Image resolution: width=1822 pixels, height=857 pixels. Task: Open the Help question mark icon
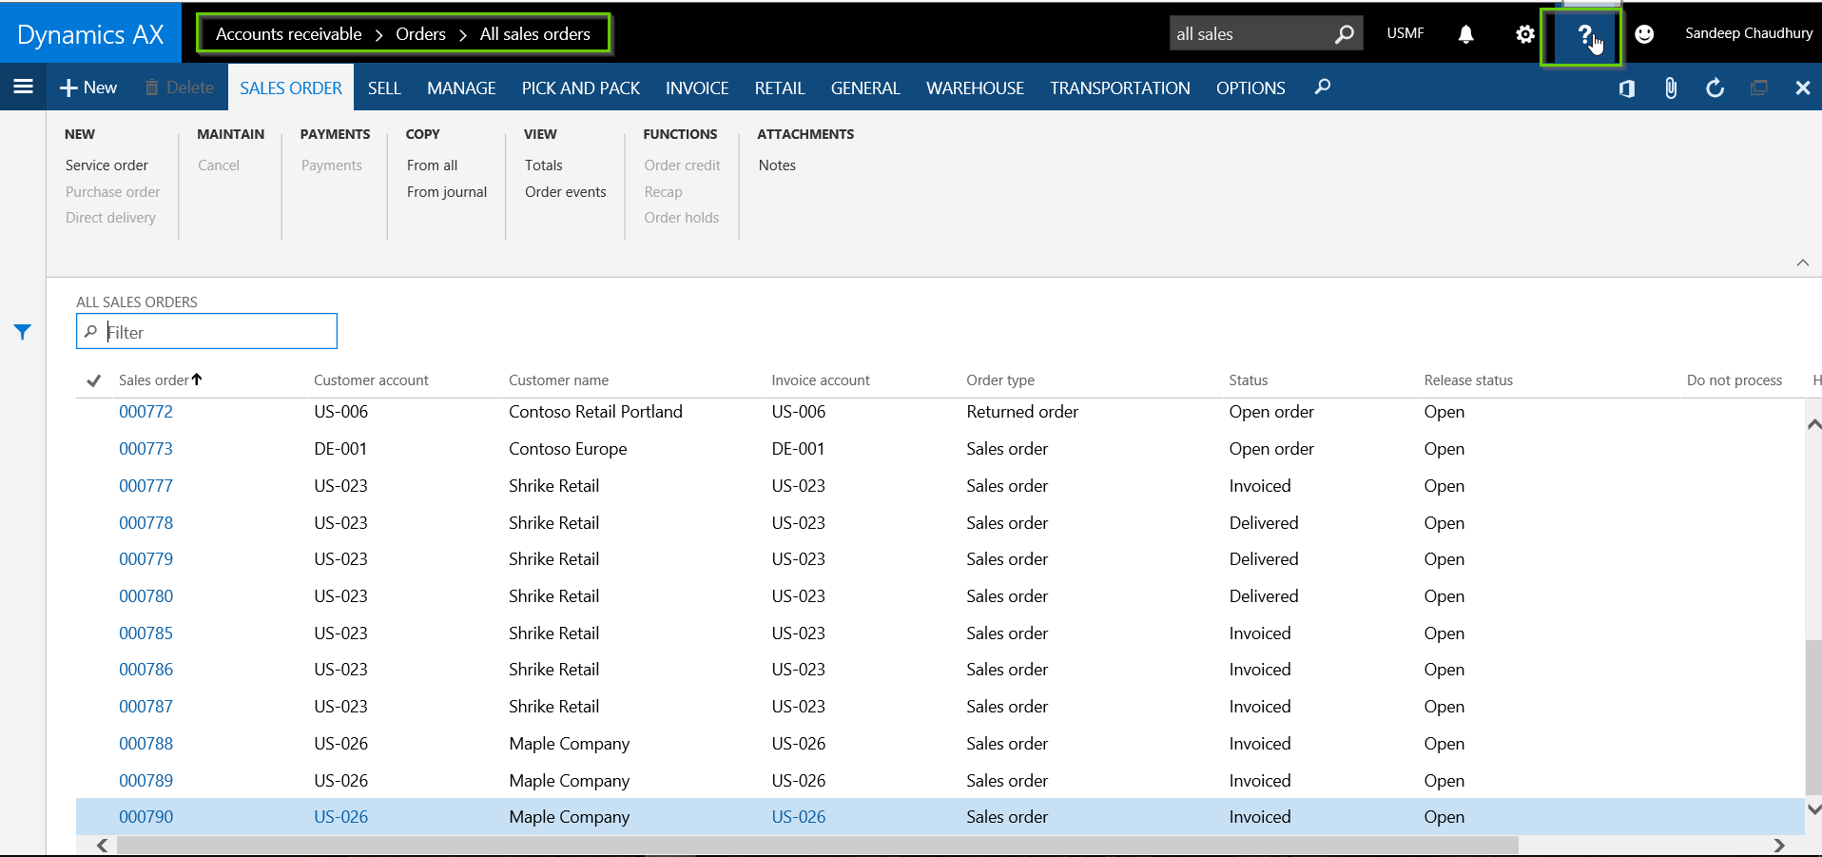tap(1583, 35)
